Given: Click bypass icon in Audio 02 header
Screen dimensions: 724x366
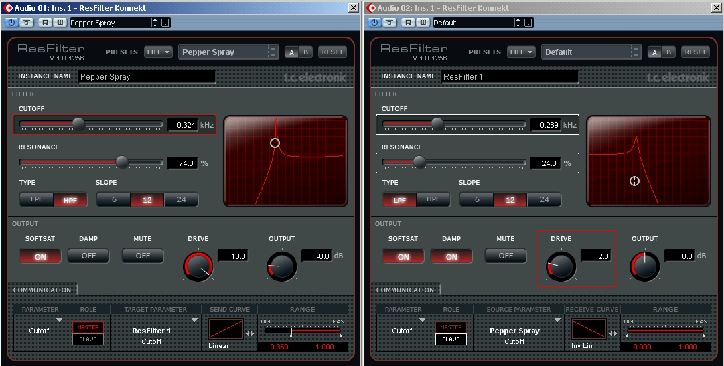Looking at the screenshot, I should pos(390,23).
